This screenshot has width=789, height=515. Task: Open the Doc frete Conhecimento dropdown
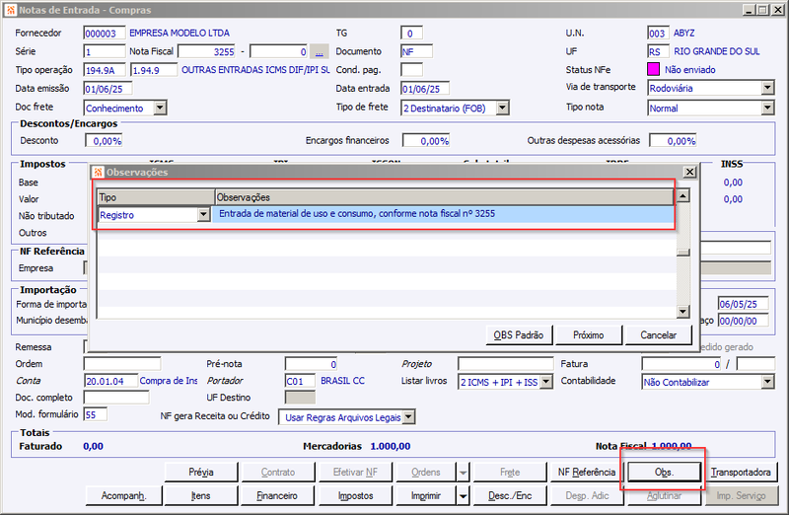point(160,108)
